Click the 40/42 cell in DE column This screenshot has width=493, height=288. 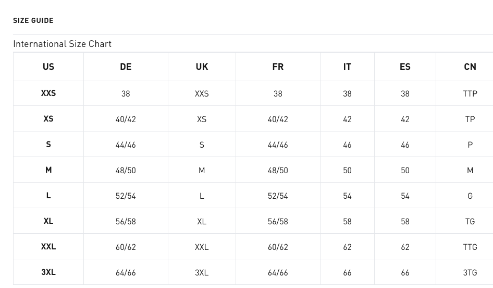(126, 119)
